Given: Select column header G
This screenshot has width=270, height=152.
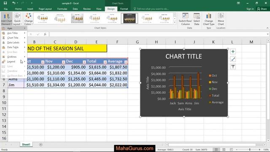Looking at the screenshot, I should pos(137,42).
